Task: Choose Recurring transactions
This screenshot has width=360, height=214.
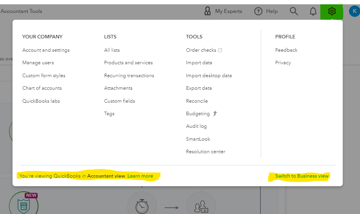Action: point(129,76)
